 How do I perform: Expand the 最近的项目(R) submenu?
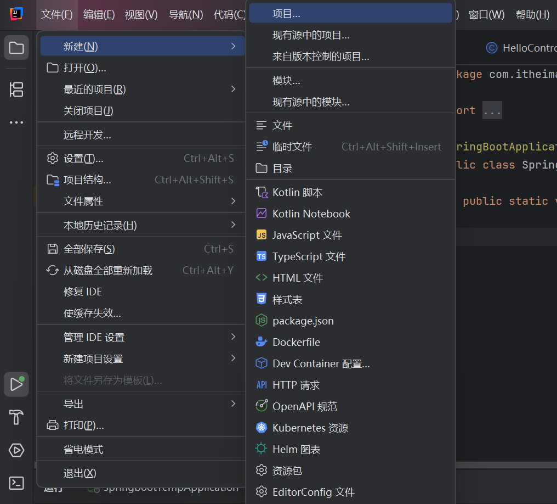click(233, 87)
